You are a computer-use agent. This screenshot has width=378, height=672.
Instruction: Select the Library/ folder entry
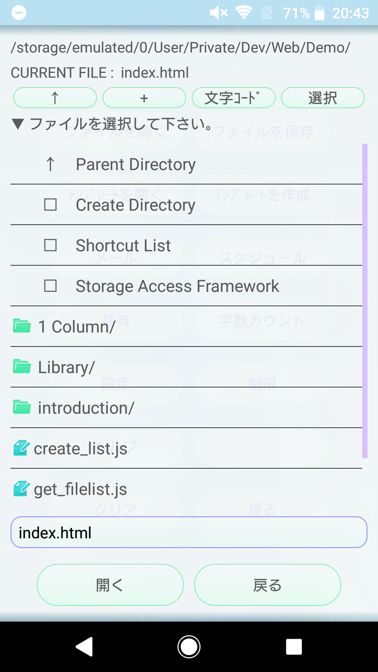tap(186, 367)
